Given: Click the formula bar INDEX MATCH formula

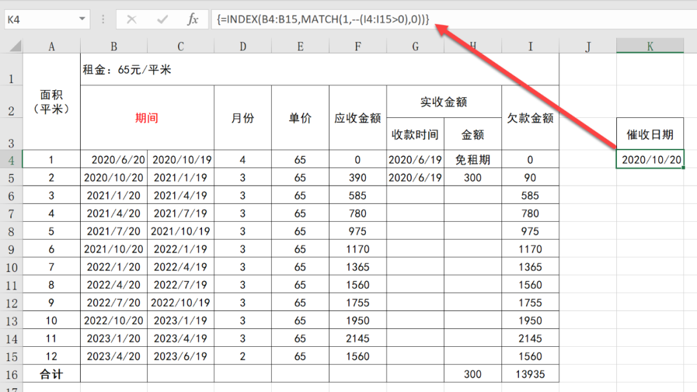Looking at the screenshot, I should click(323, 19).
